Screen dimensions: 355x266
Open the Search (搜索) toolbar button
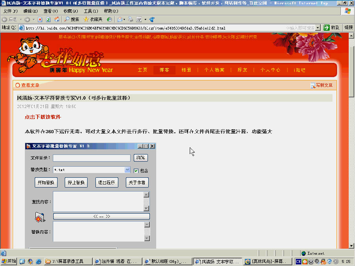click(72, 19)
